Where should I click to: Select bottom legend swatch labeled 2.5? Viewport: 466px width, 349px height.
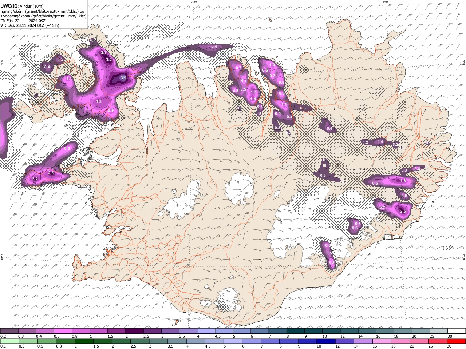(140, 341)
